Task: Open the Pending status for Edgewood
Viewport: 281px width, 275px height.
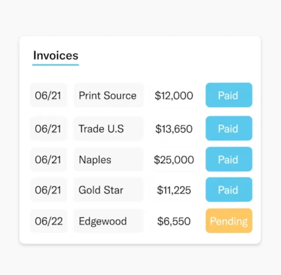Action: click(229, 221)
